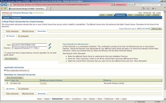
Task: Click the footer Targets link
Action: click(47, 99)
